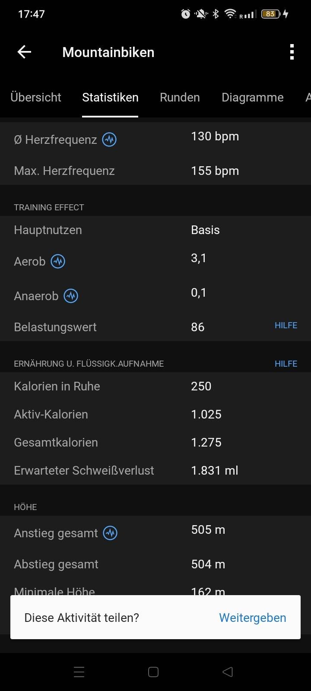This screenshot has width=311, height=691.
Task: Open the three-dot overflow menu
Action: point(292,52)
